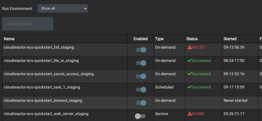
Task: Open cloudreactor-ecs-quickstart_task_1_staging task
Action: pyautogui.click(x=42, y=87)
